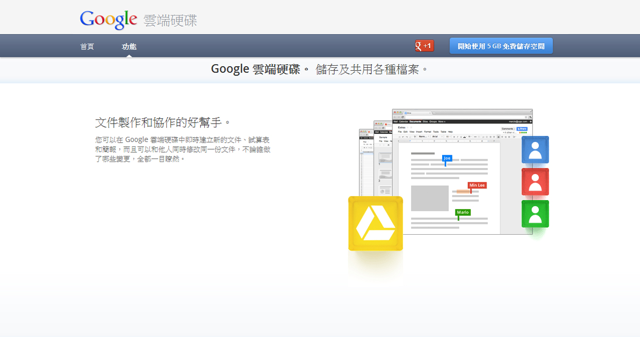This screenshot has width=640, height=337.
Task: Click the Google logo
Action: (109, 20)
